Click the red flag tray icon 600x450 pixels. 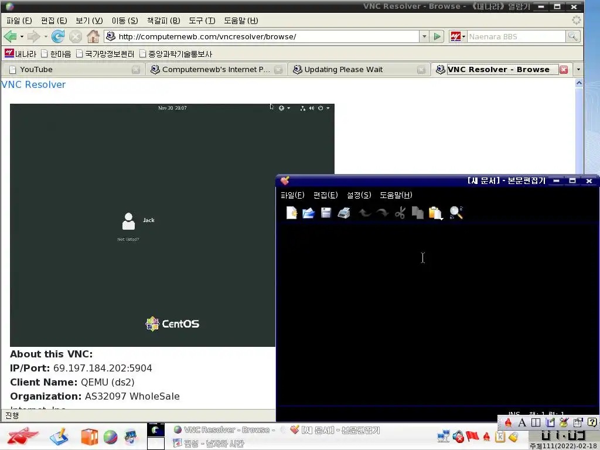pyautogui.click(x=472, y=436)
